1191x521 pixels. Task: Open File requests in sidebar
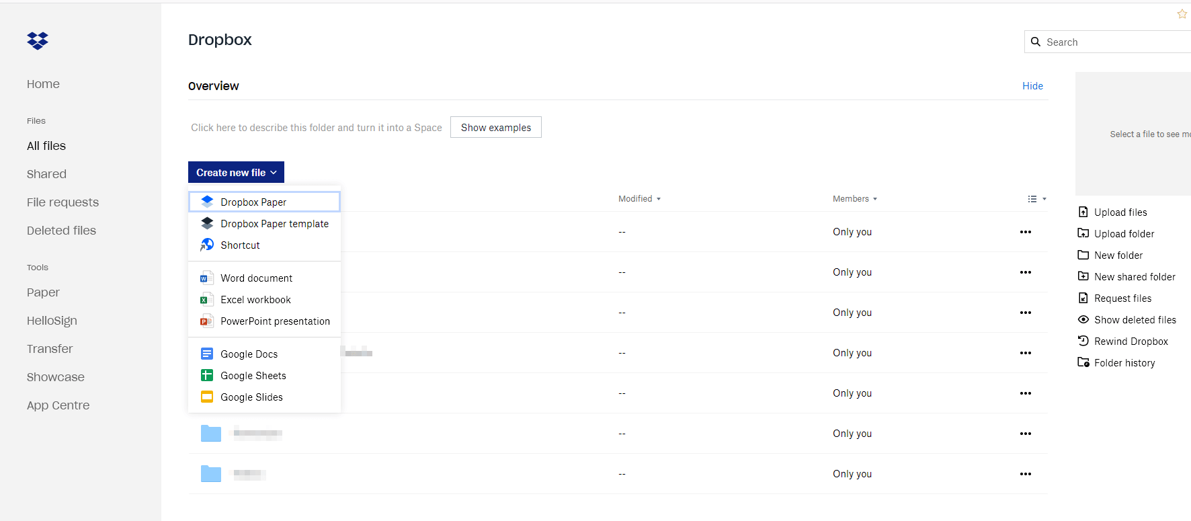pos(63,202)
